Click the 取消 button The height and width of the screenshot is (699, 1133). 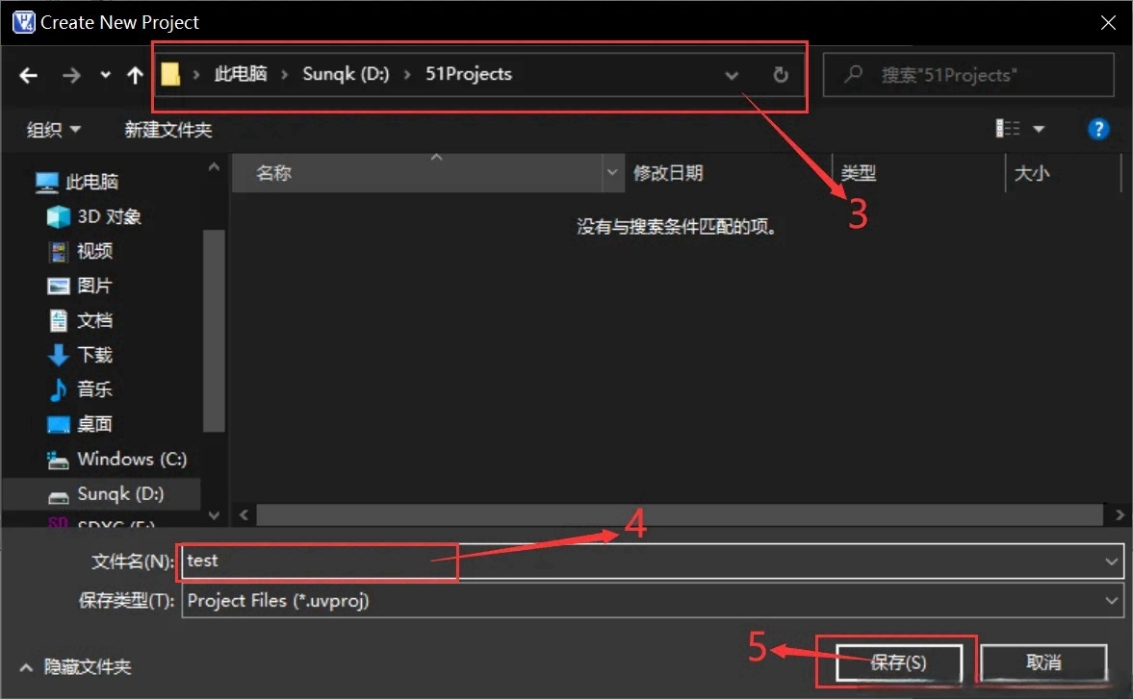[1043, 662]
